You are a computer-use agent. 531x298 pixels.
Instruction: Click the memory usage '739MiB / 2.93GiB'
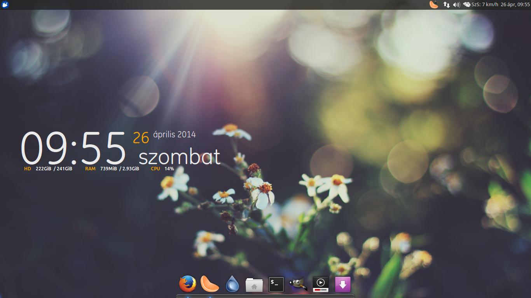click(120, 169)
